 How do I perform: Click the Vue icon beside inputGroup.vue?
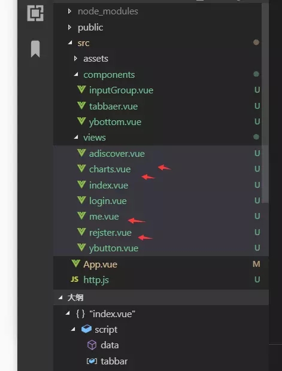(81, 90)
